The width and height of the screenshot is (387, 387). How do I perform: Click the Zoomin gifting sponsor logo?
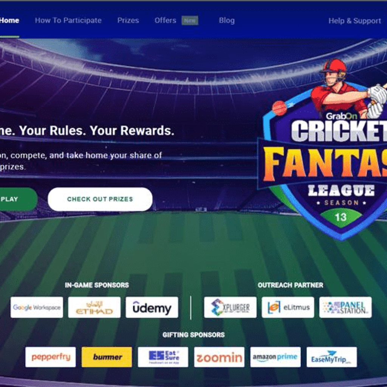219,357
